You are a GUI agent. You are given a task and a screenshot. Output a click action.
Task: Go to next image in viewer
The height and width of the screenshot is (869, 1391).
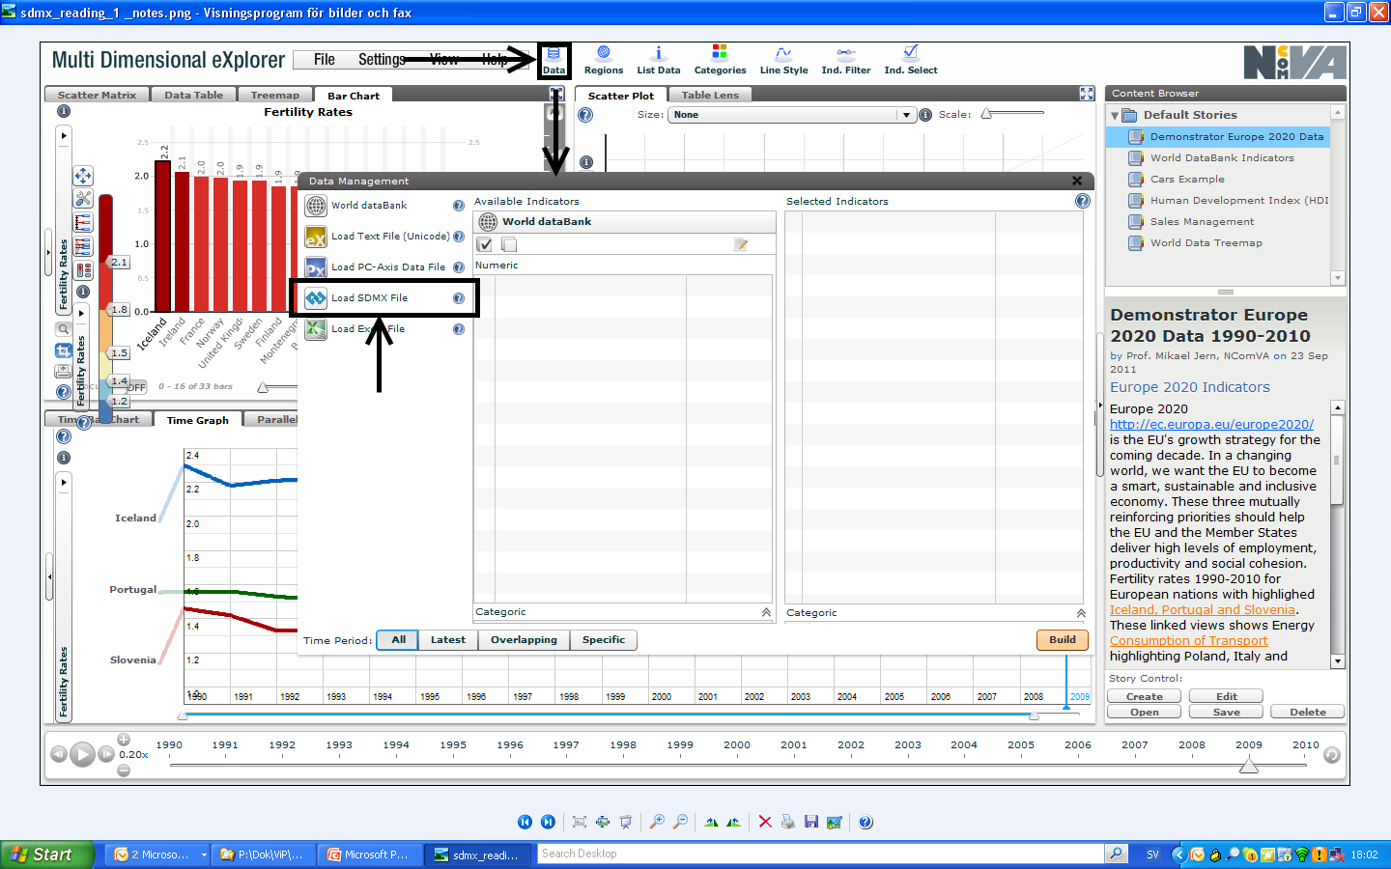click(x=548, y=822)
